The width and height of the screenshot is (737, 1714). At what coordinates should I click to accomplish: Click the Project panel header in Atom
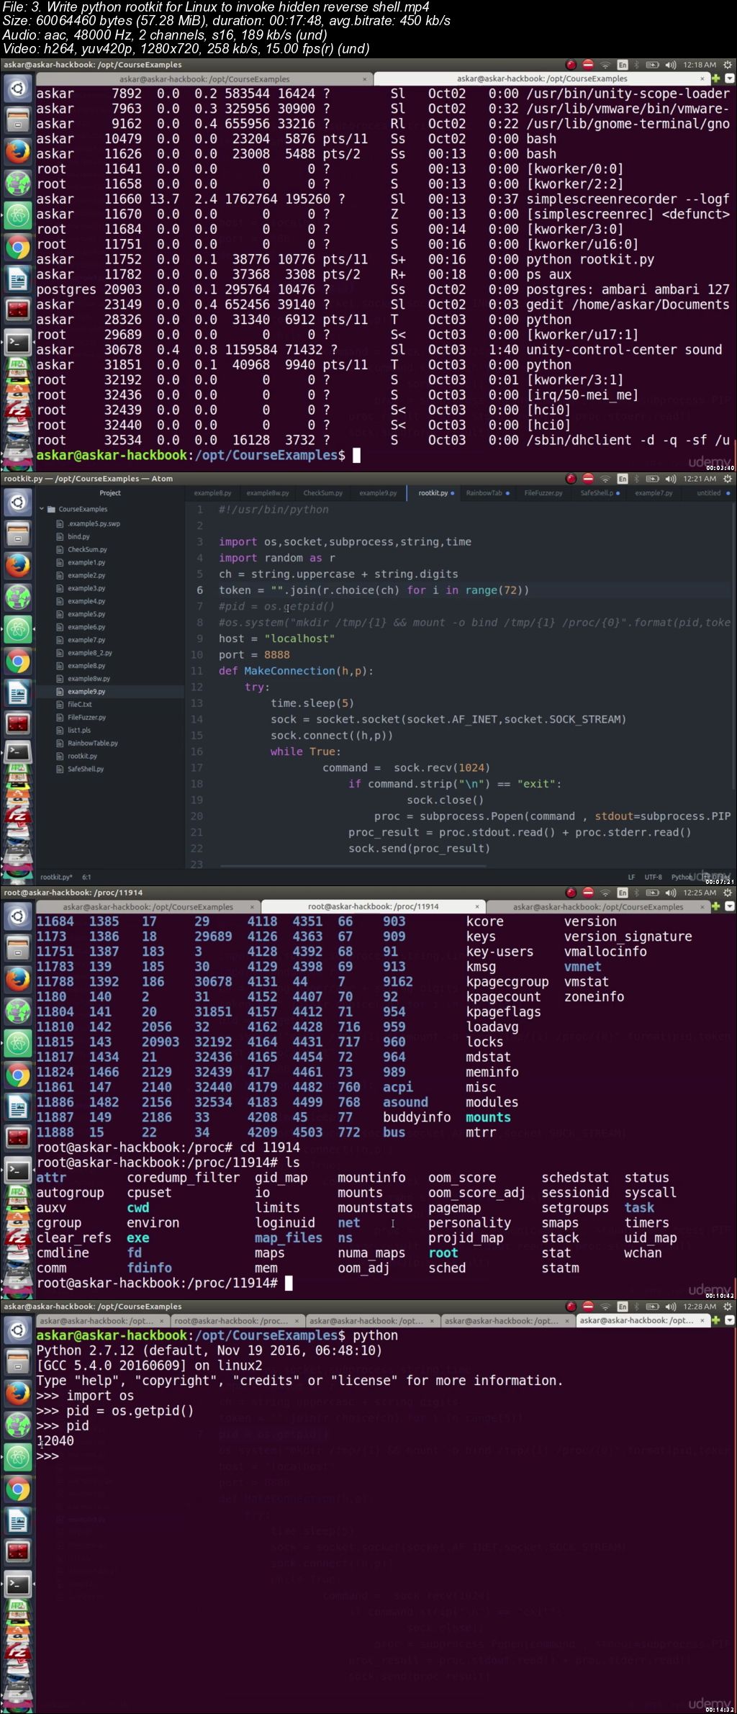(x=110, y=493)
